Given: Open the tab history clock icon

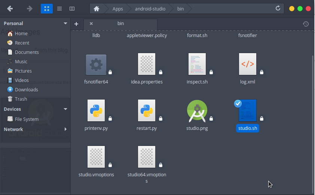Looking at the screenshot, I should point(306,24).
